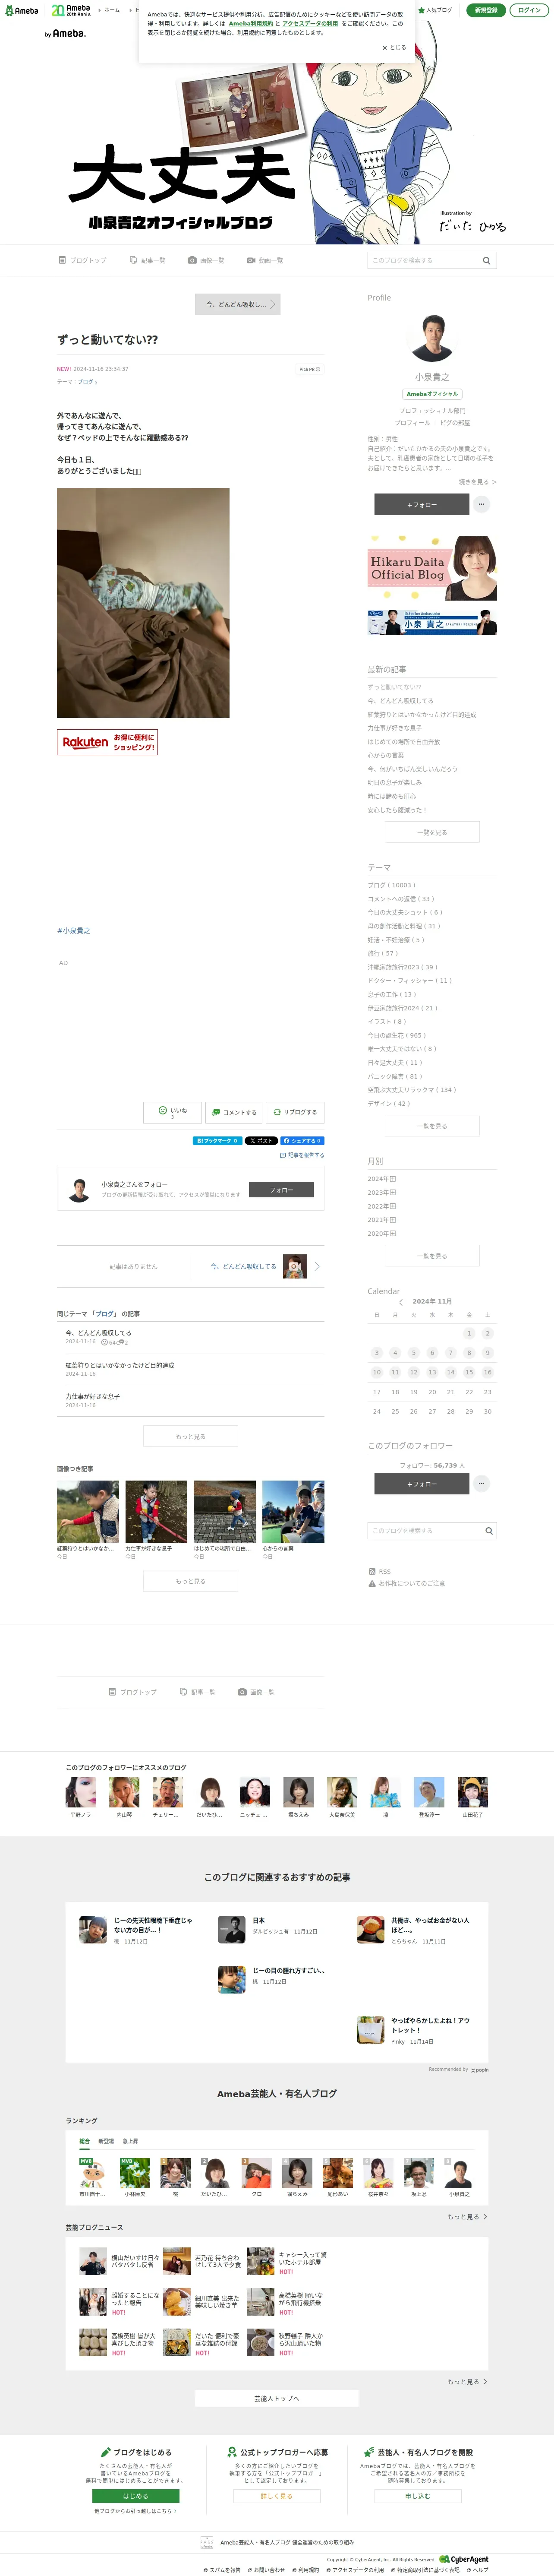Click the ログイン button in the header

[x=529, y=10]
